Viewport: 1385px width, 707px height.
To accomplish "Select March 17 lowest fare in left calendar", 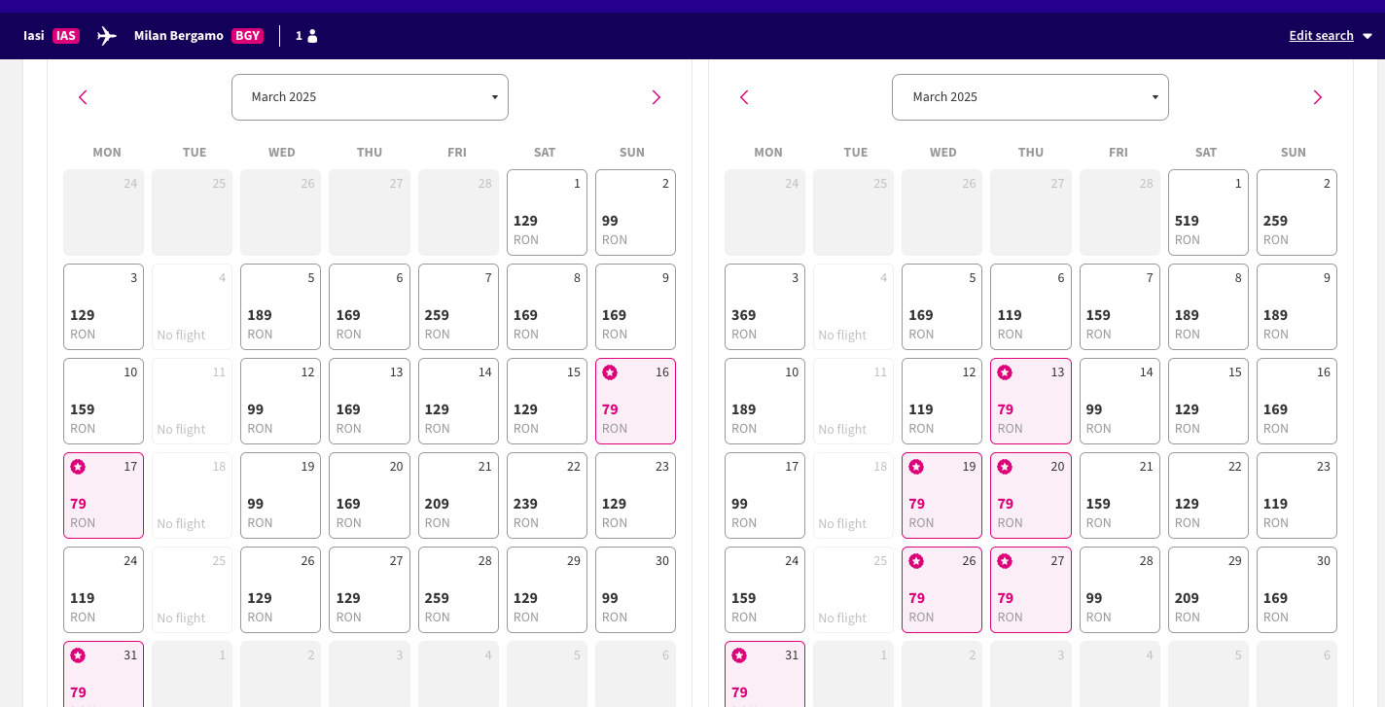I will click(103, 495).
